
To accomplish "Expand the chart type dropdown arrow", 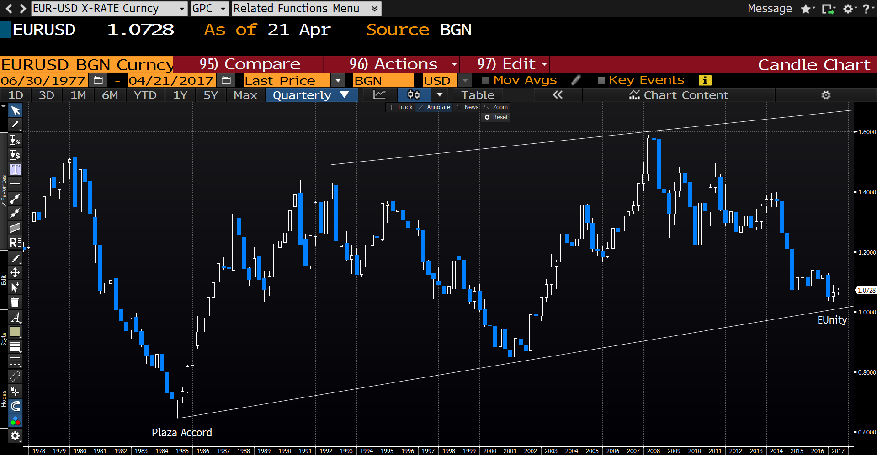I will coord(440,95).
